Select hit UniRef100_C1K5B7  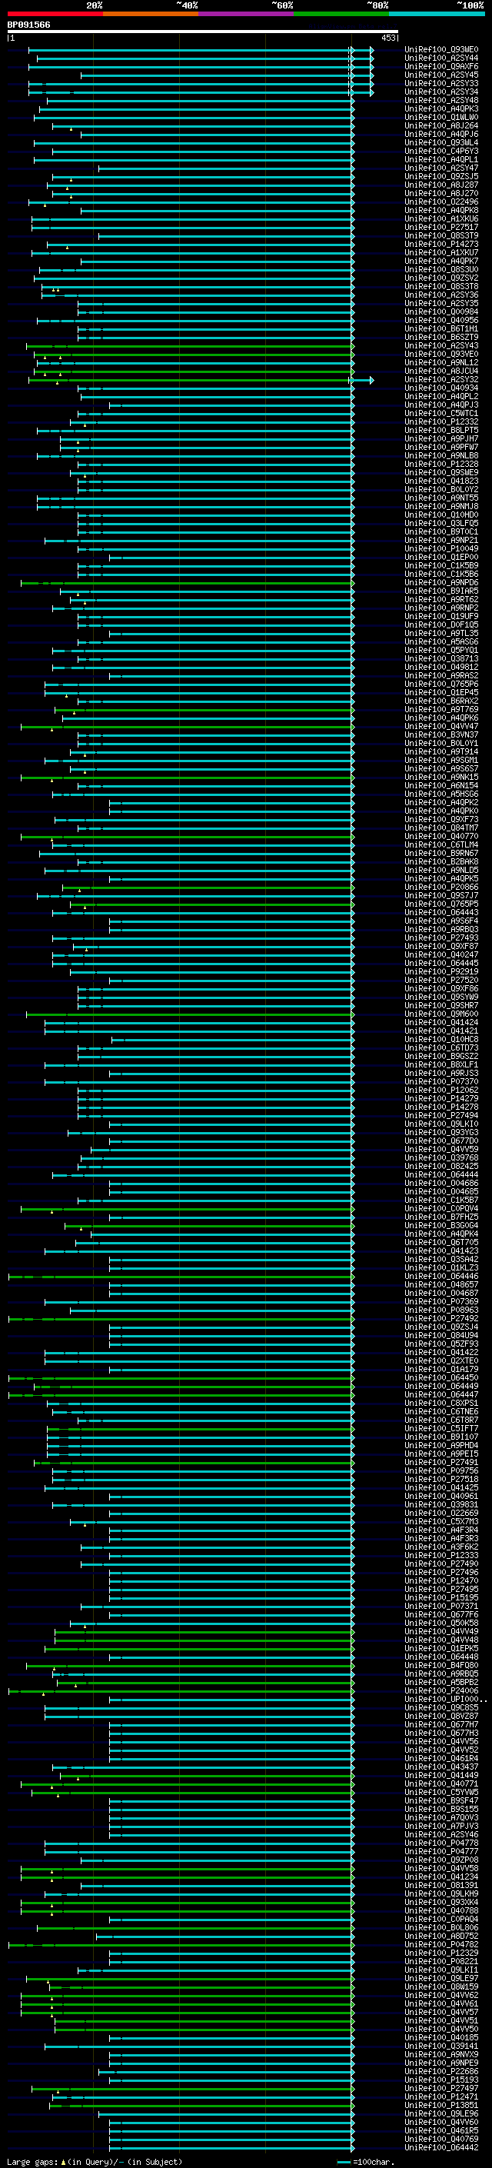(440, 1201)
